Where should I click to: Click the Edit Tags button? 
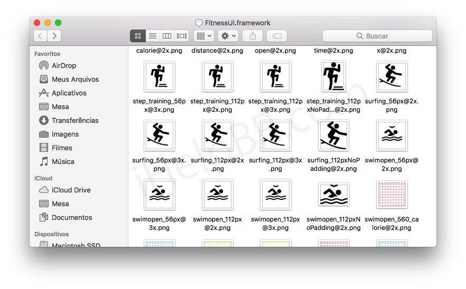(x=277, y=36)
